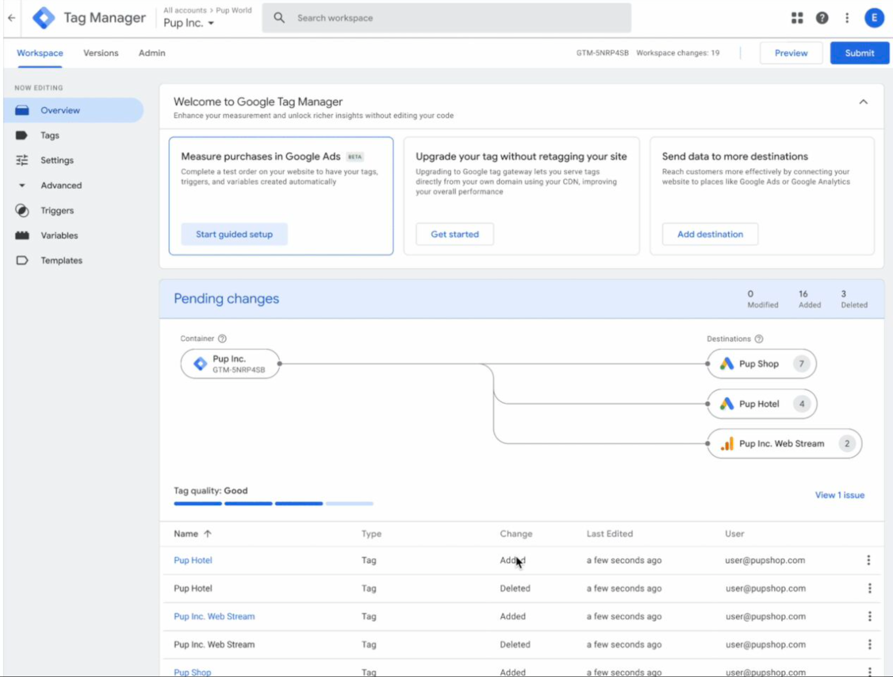Click the Get started button

455,234
